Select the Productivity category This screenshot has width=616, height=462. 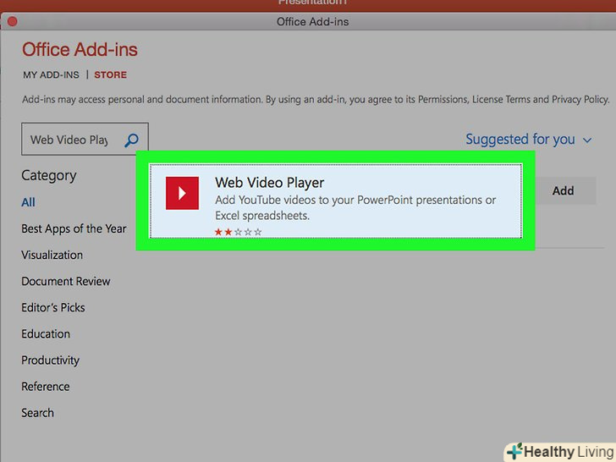50,360
